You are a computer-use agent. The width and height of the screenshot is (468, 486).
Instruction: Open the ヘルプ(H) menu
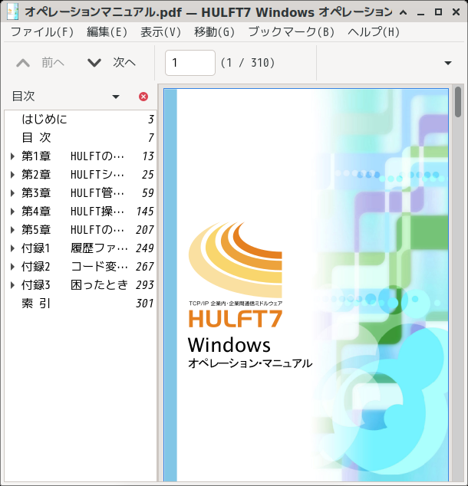(374, 32)
